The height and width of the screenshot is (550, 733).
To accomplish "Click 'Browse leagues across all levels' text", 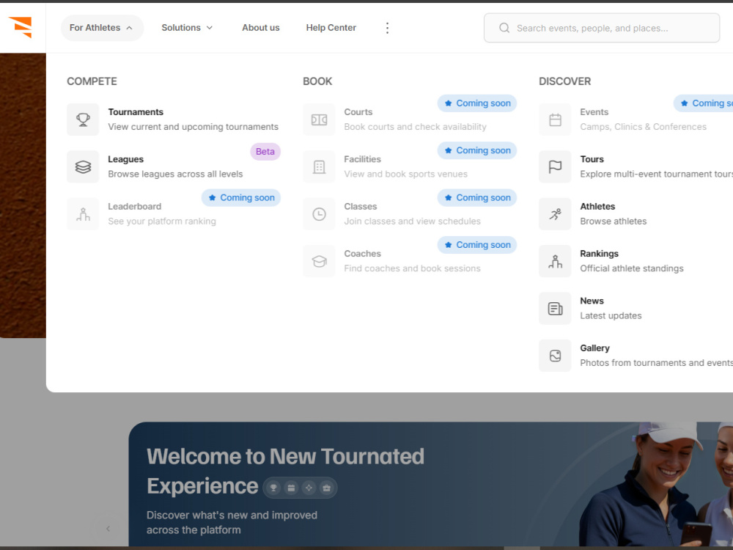I will click(x=175, y=174).
